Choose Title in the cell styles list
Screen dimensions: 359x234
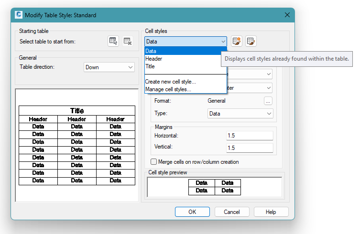click(x=150, y=66)
